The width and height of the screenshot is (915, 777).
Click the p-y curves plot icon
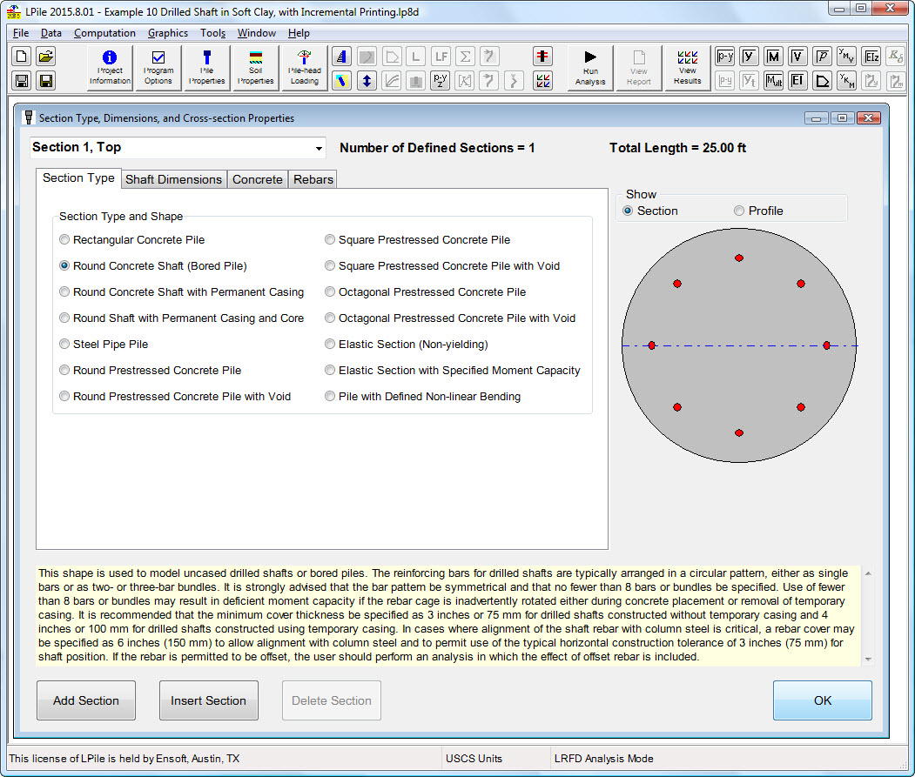pos(724,57)
